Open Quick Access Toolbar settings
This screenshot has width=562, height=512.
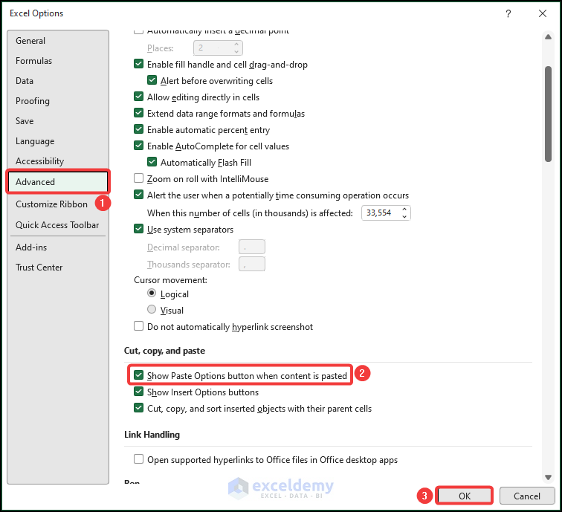pyautogui.click(x=58, y=225)
